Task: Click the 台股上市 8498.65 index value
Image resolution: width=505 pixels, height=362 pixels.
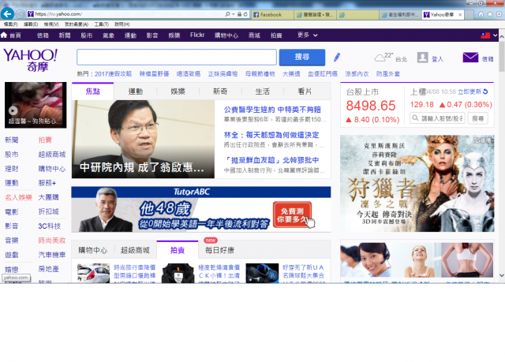Action: pos(371,106)
